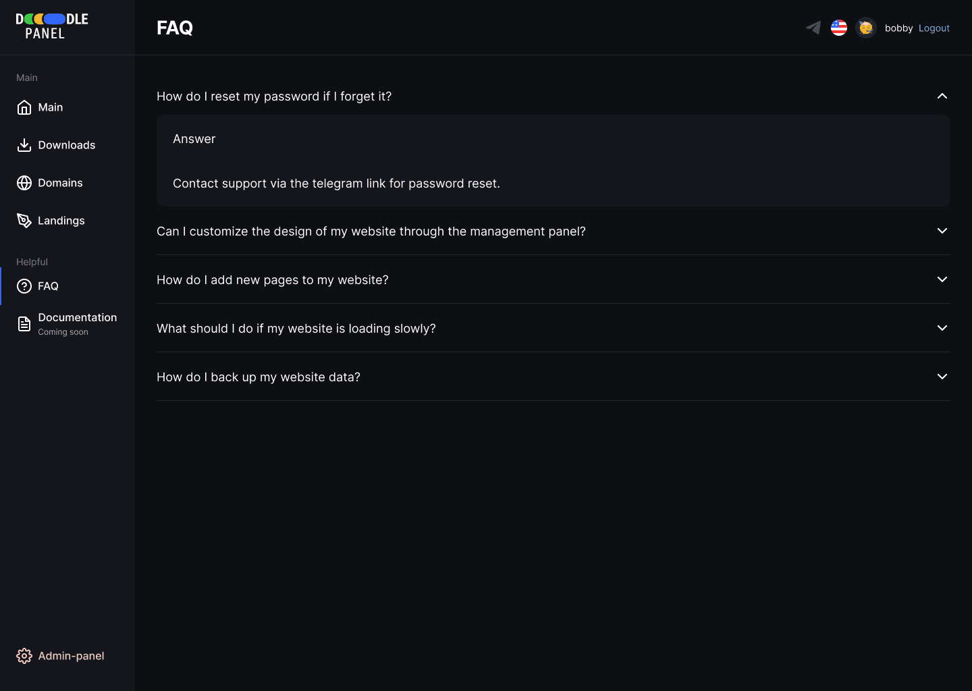The image size is (972, 691).
Task: Open bobby's avatar picture
Action: pos(866,28)
